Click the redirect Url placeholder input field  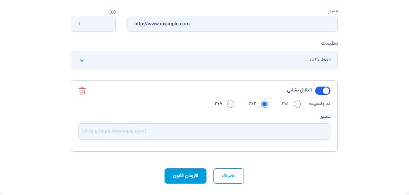204,132
